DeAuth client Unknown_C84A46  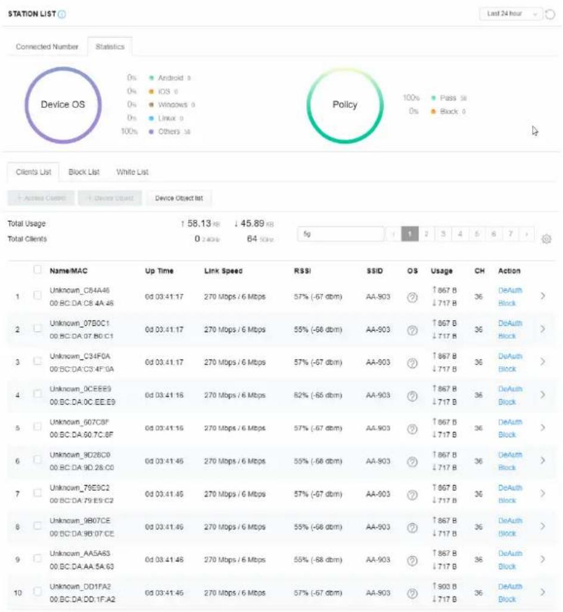point(510,290)
